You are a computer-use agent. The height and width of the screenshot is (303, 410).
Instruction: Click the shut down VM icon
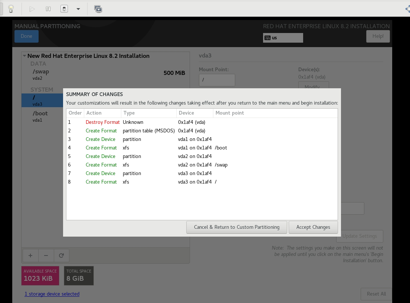pyautogui.click(x=64, y=9)
